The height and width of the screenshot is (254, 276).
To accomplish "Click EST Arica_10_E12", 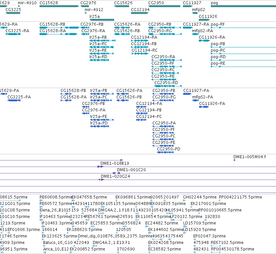I will coord(56,249).
